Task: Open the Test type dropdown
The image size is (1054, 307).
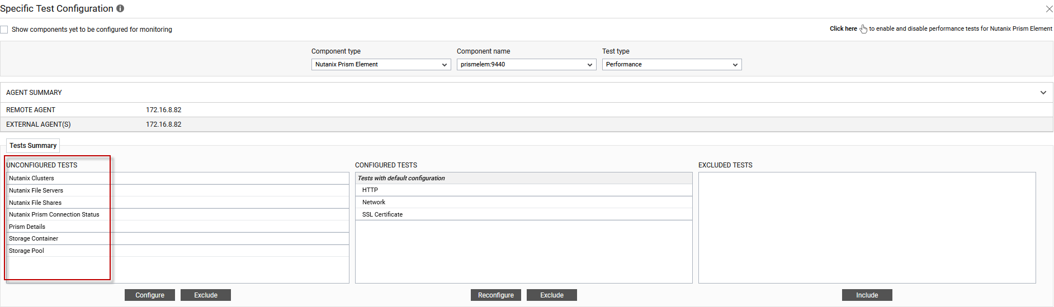Action: [672, 65]
